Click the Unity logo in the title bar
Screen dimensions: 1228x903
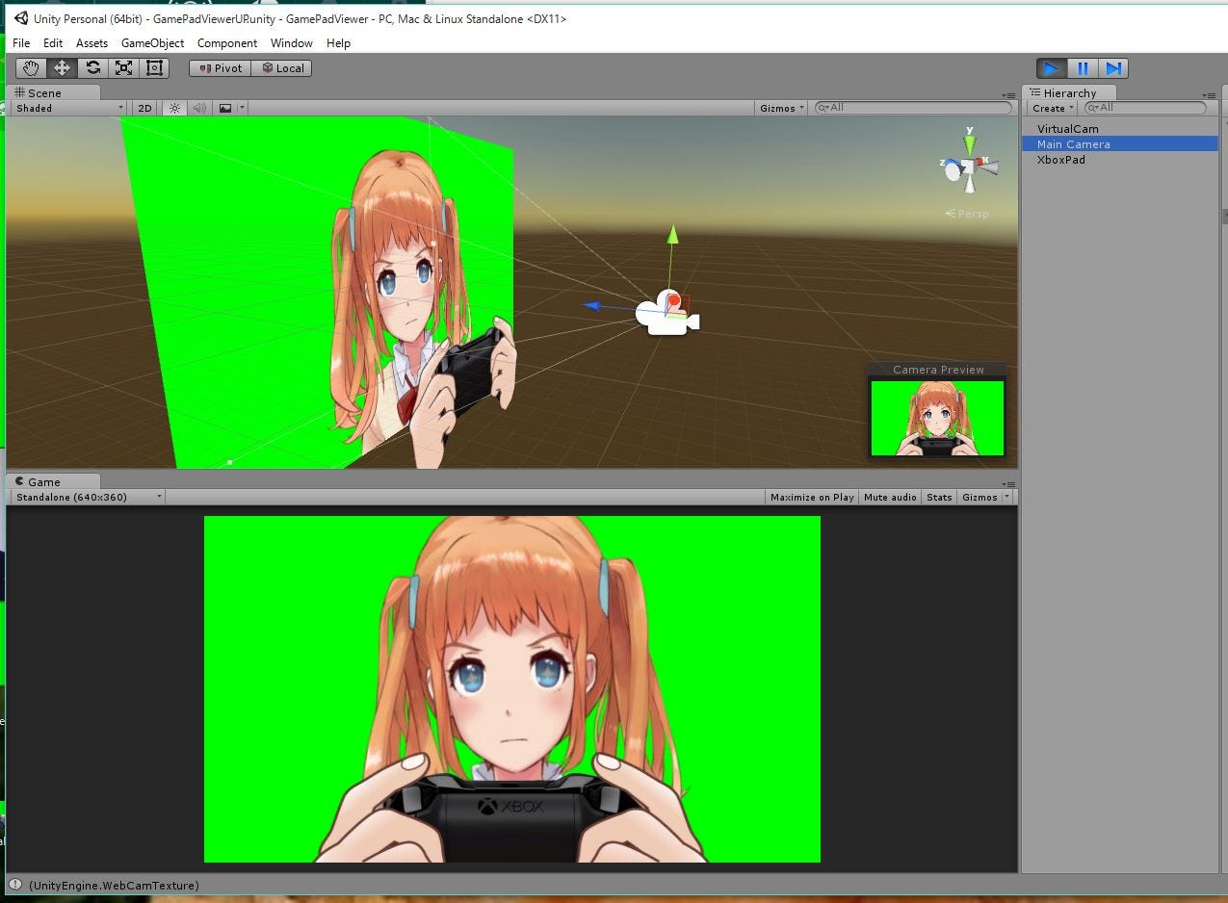21,18
